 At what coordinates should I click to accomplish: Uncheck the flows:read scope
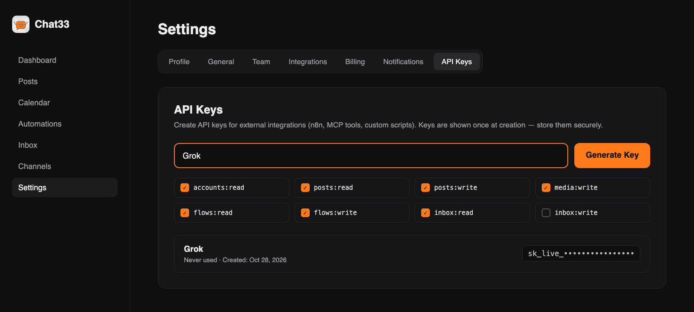coord(185,213)
